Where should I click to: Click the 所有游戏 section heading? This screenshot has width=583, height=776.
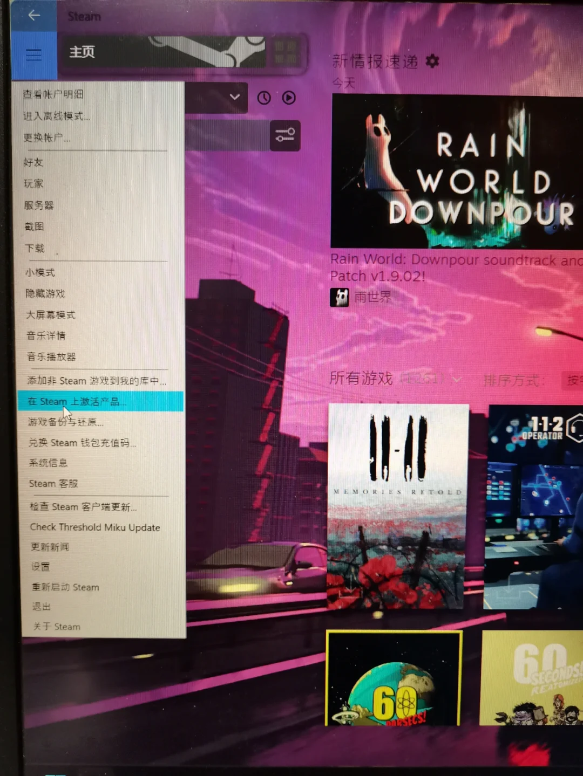(361, 379)
